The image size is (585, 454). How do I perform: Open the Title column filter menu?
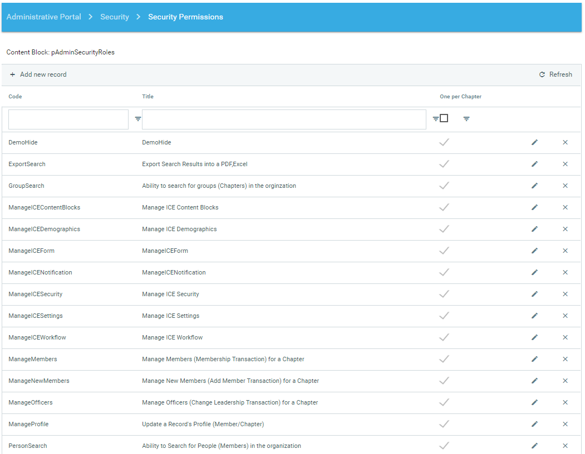click(435, 119)
